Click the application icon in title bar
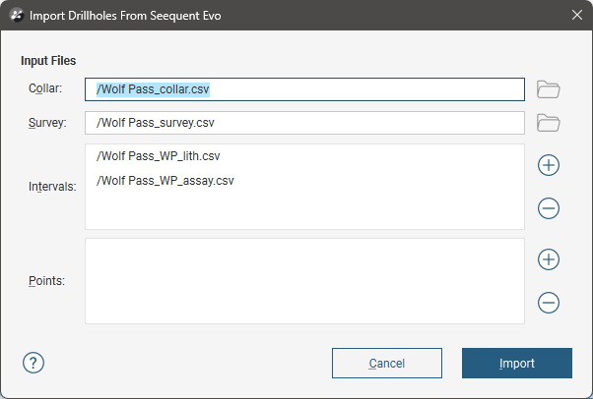Image resolution: width=593 pixels, height=399 pixels. coord(16,15)
